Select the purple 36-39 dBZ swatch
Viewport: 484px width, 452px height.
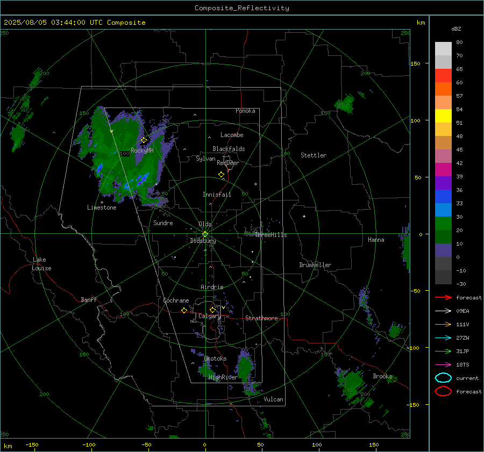(443, 183)
